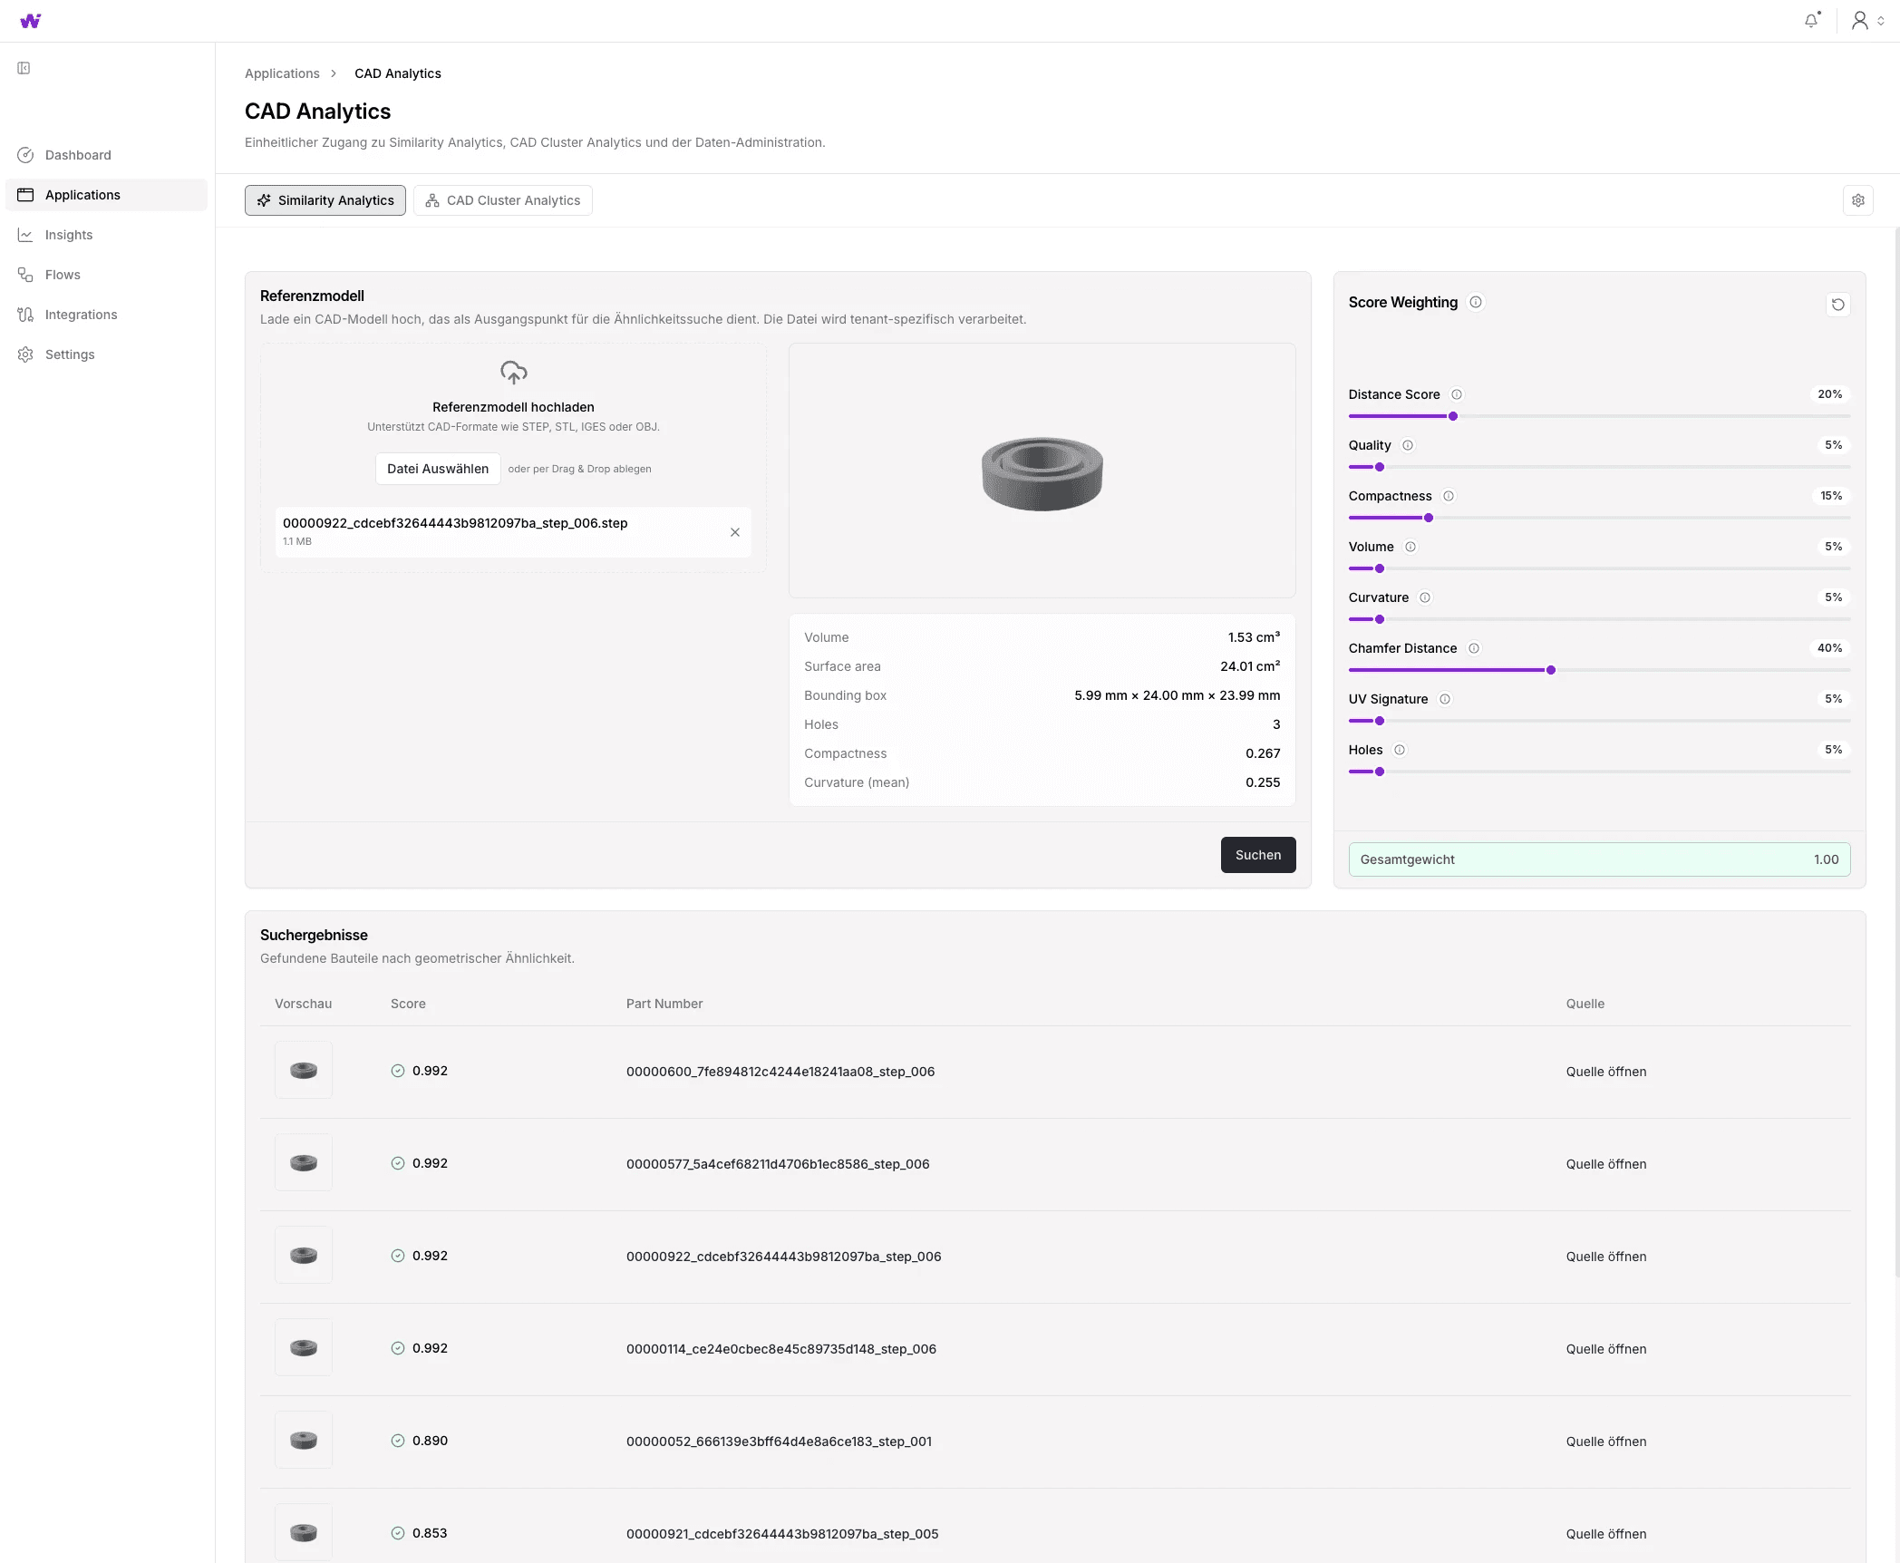Show info tooltip for Chamfer Distance

1475,648
